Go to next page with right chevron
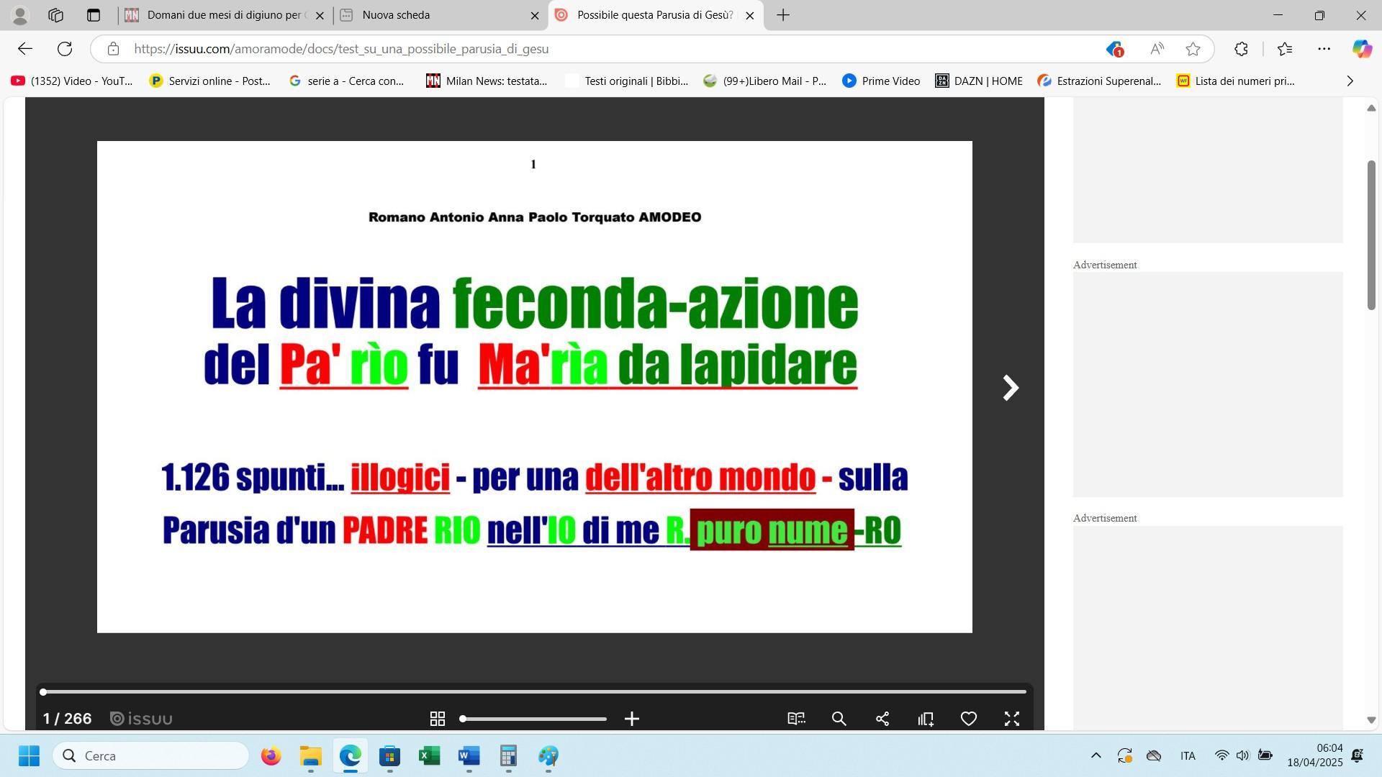 pos(1011,388)
